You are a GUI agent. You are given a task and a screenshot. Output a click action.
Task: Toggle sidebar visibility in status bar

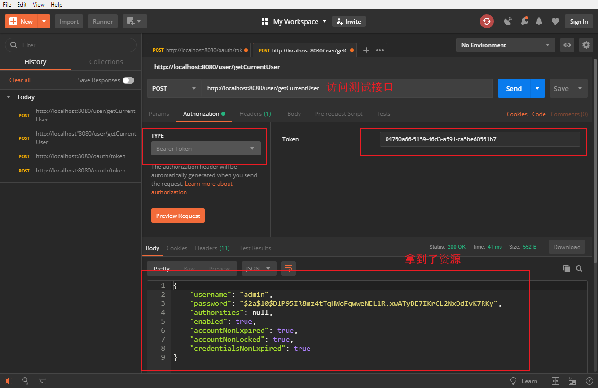(x=9, y=381)
